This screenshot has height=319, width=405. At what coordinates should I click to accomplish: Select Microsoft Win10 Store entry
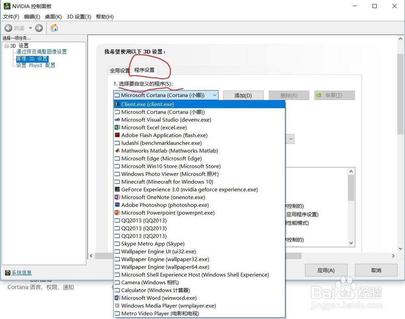199,166
